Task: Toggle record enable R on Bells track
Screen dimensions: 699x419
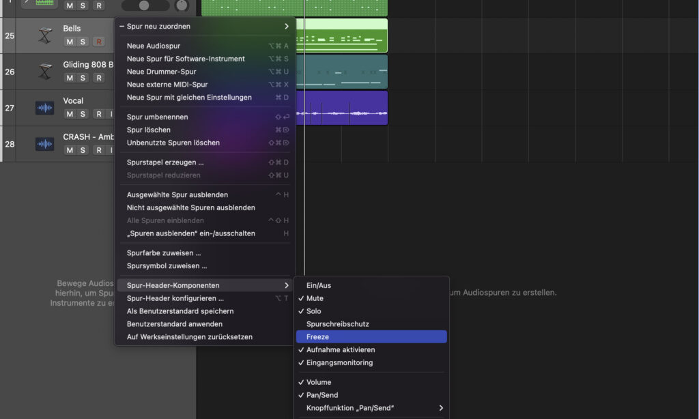Action: pyautogui.click(x=99, y=42)
